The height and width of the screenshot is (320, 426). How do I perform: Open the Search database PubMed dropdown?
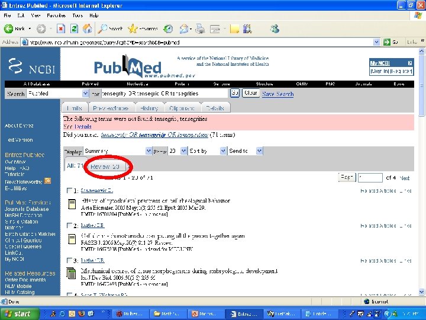coord(85,94)
